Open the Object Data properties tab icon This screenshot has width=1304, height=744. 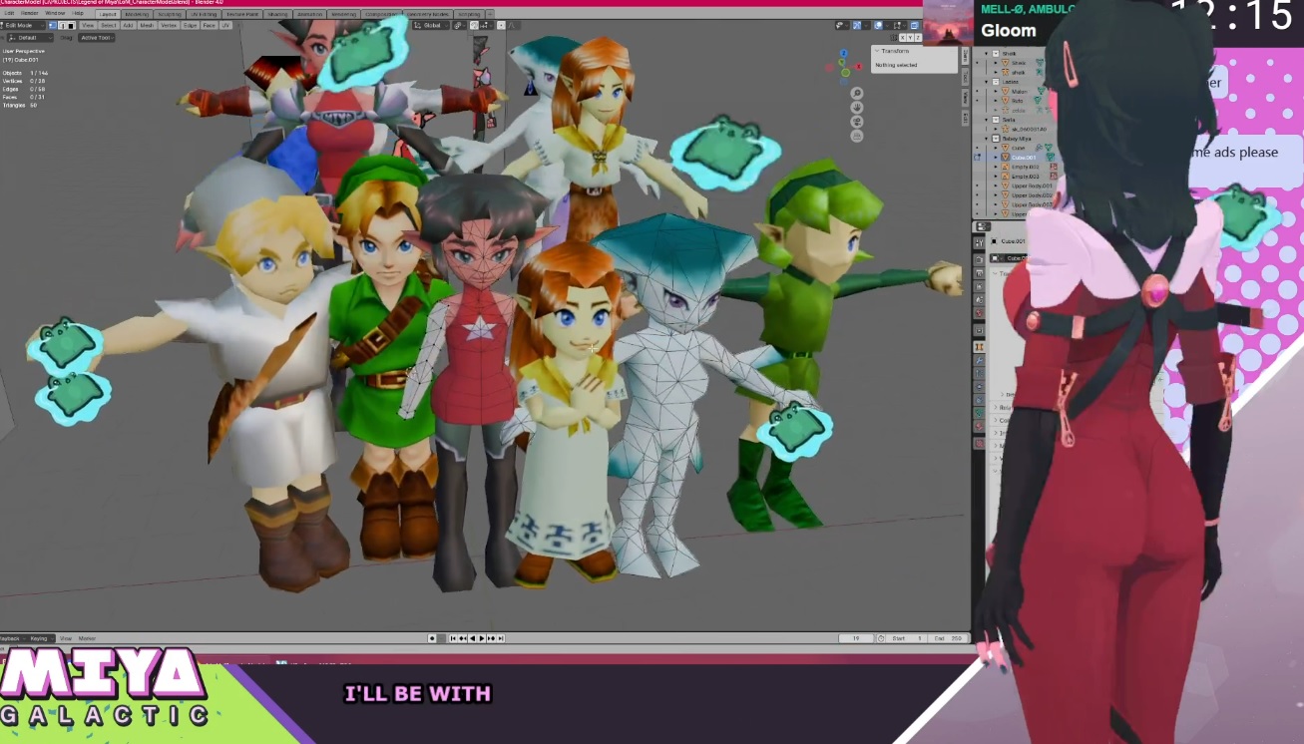tap(980, 411)
